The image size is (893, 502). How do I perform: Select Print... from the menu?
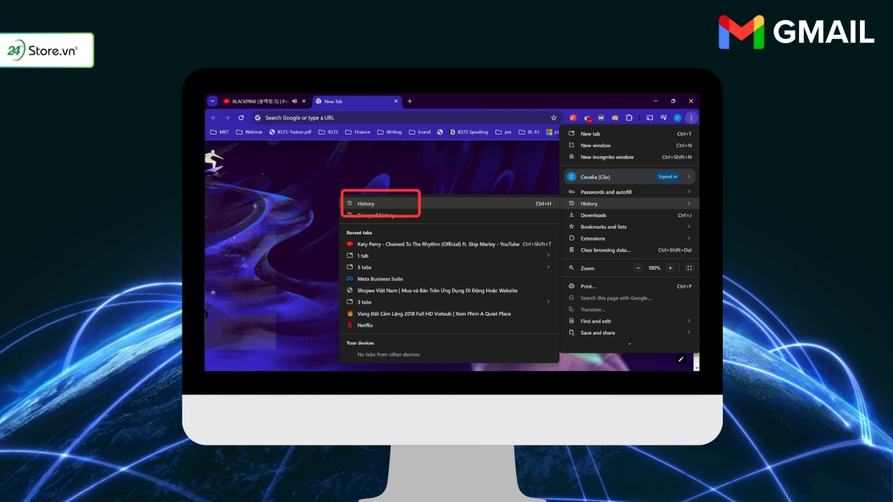(x=630, y=287)
